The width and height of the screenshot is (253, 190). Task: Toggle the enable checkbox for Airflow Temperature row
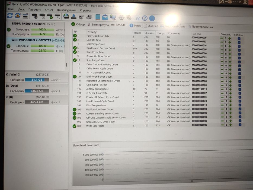tap(240, 89)
